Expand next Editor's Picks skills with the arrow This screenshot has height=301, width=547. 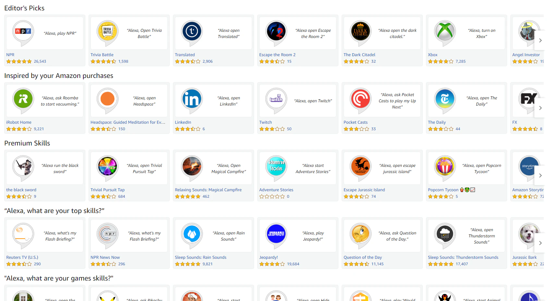(x=540, y=40)
